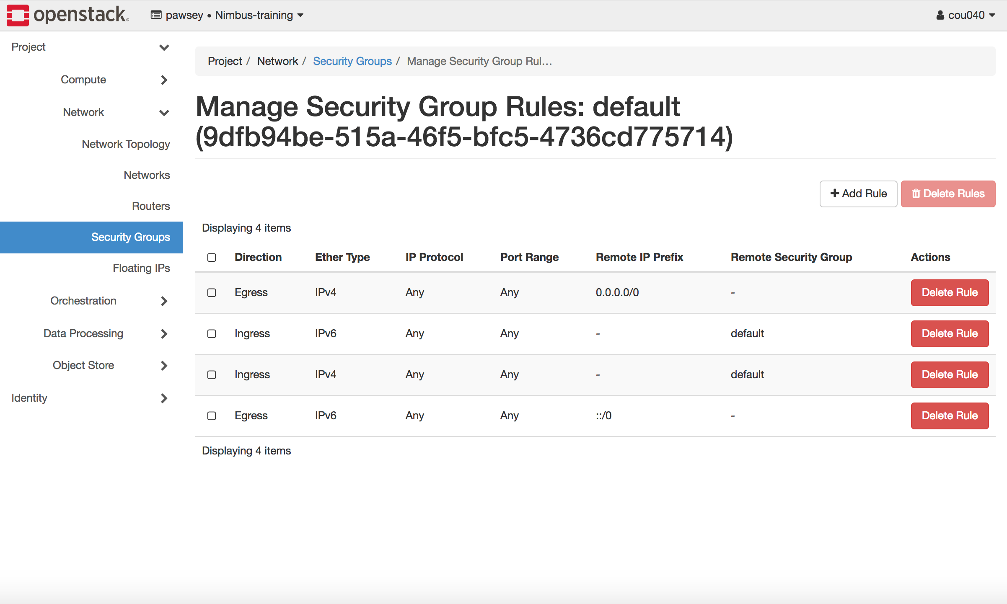Check the Ingress IPv6 rule checkbox

click(x=212, y=333)
